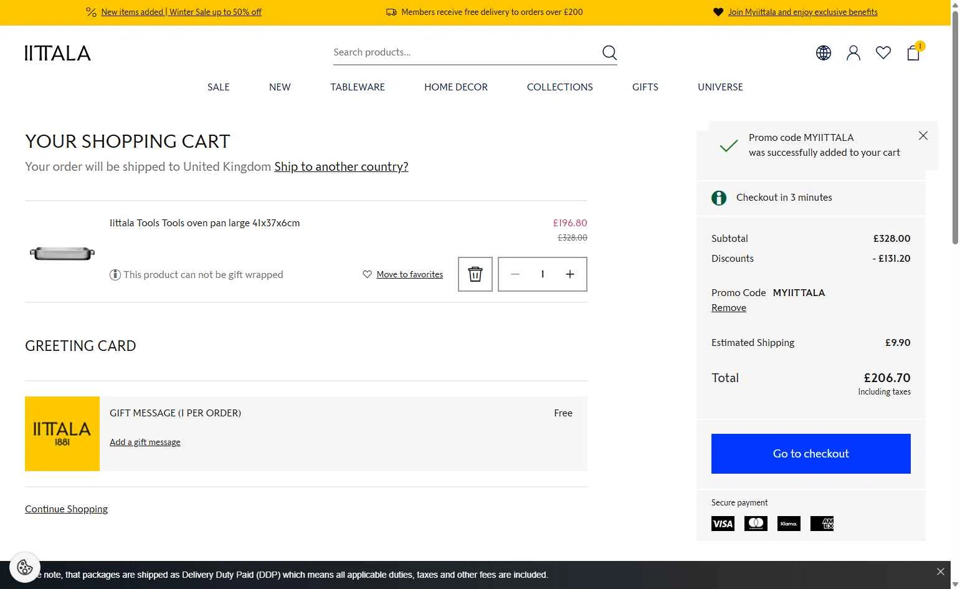The width and height of the screenshot is (960, 589).
Task: Open the favorites heart icon in header
Action: [x=883, y=53]
